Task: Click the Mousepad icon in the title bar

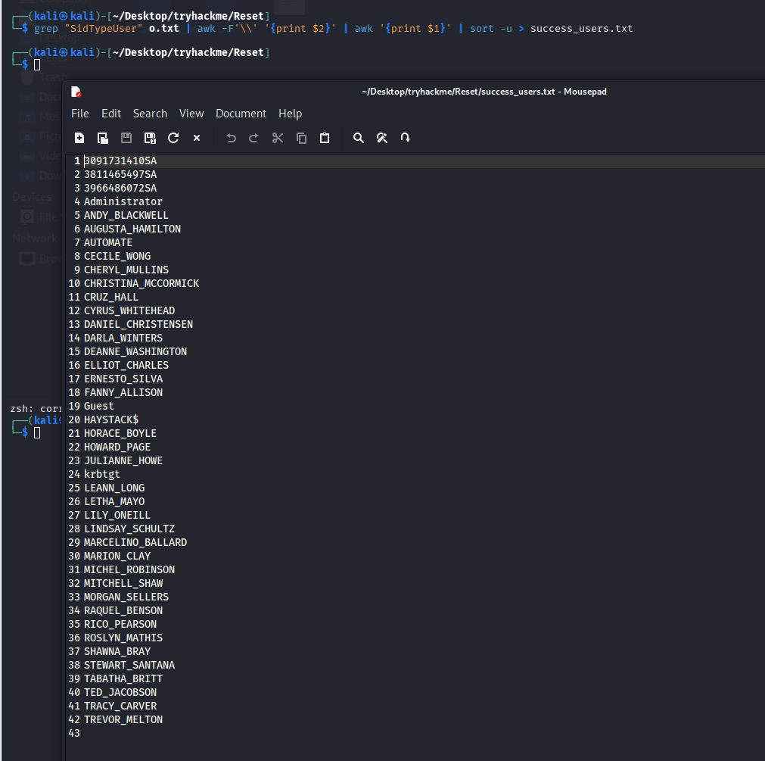Action: [76, 92]
